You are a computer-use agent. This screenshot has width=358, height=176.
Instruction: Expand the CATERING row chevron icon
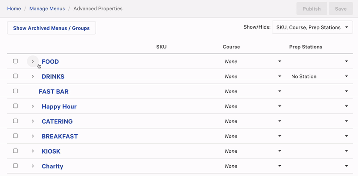click(33, 121)
